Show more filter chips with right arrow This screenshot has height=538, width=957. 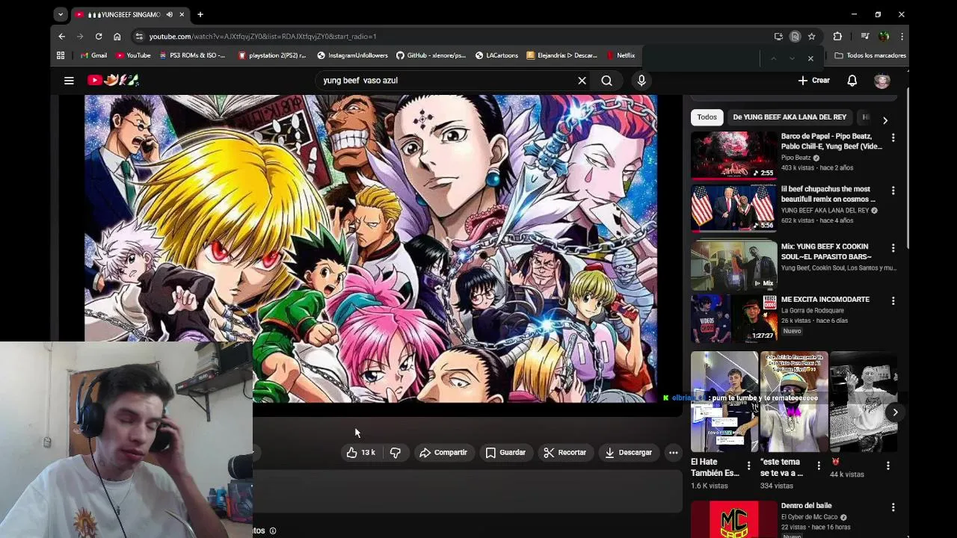(x=885, y=120)
